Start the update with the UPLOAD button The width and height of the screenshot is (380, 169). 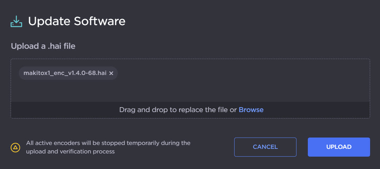[x=339, y=147]
